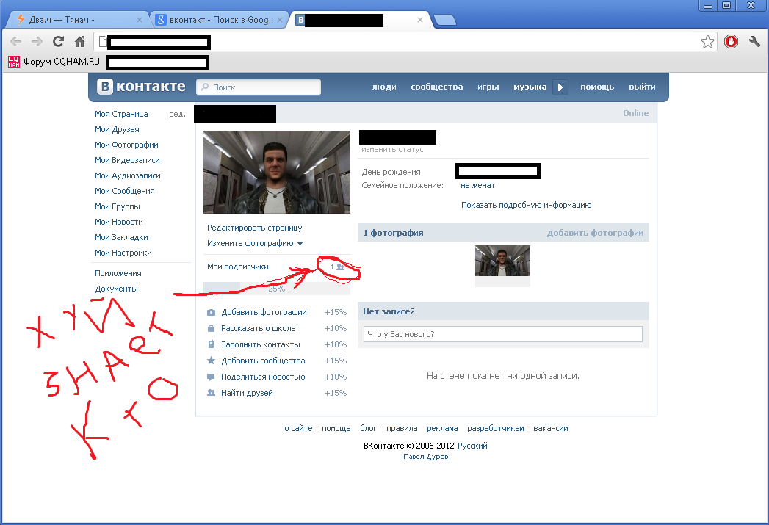Image resolution: width=769 pixels, height=525 pixels.
Task: Open the Форум CQHAM.RU bookmark
Action: pyautogui.click(x=54, y=62)
